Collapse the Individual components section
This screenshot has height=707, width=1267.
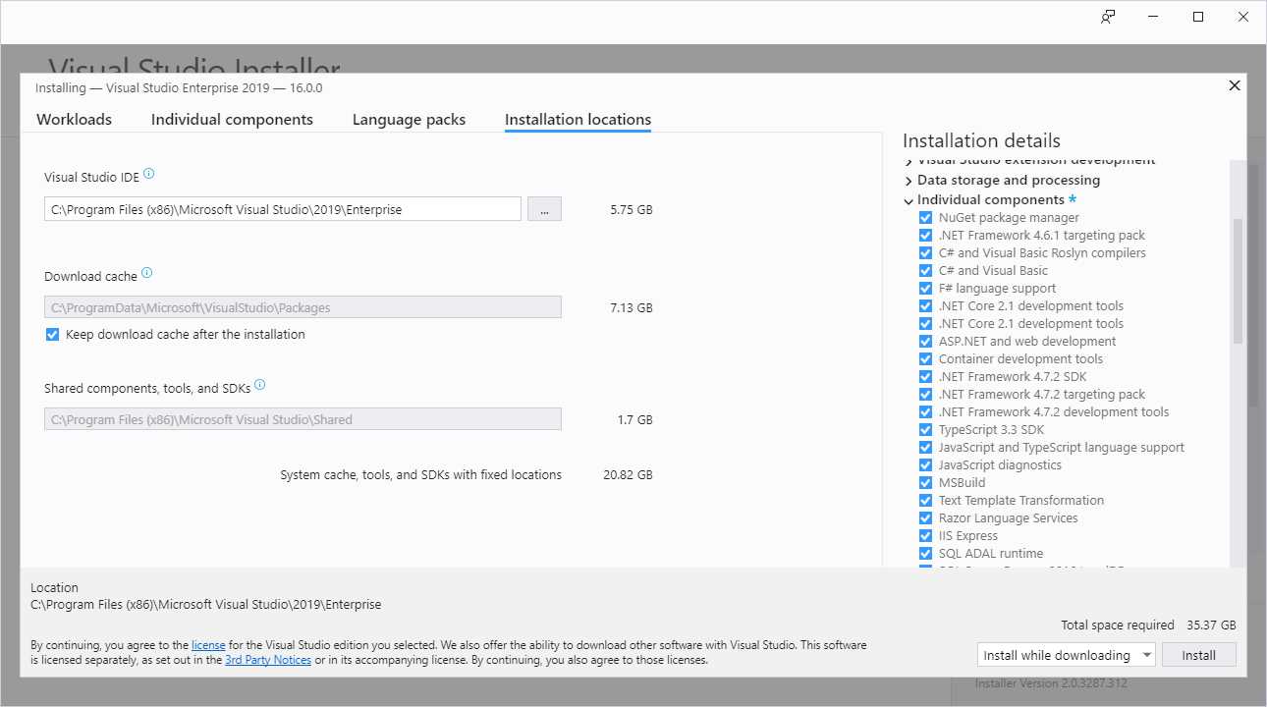908,199
